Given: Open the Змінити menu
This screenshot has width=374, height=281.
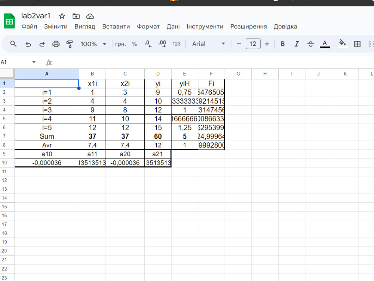Looking at the screenshot, I should point(56,27).
